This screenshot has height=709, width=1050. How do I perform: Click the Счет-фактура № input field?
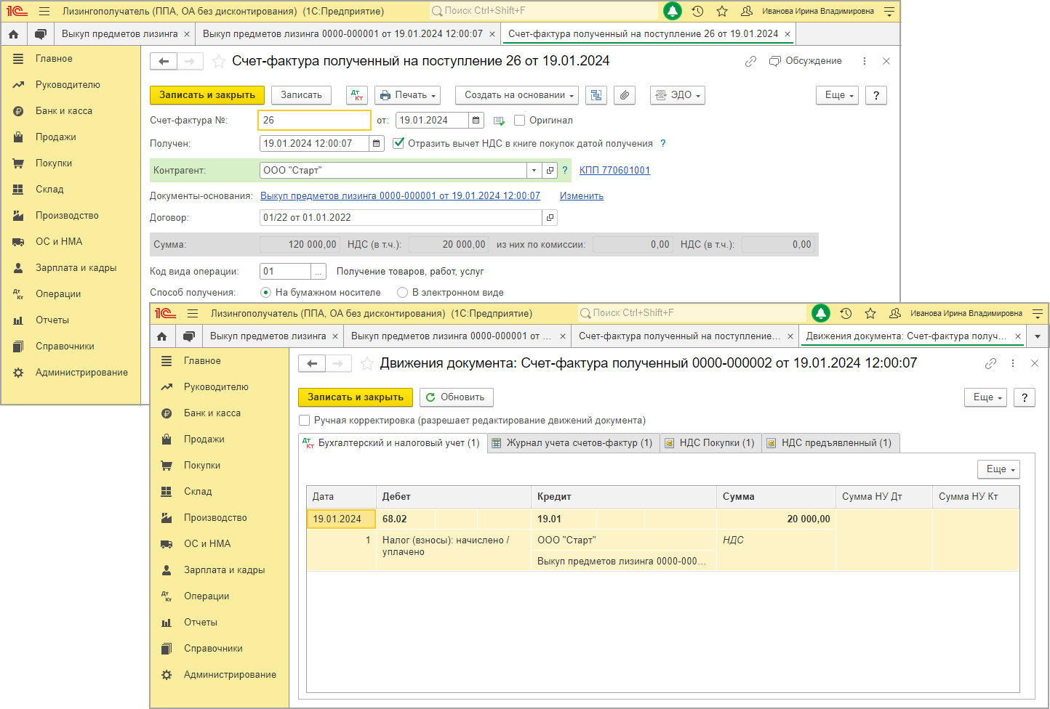[x=313, y=121]
